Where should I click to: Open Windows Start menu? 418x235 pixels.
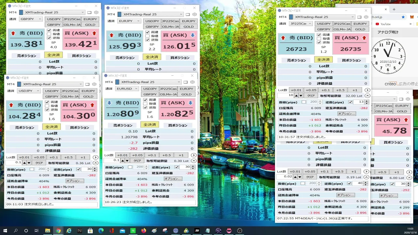[5, 230]
